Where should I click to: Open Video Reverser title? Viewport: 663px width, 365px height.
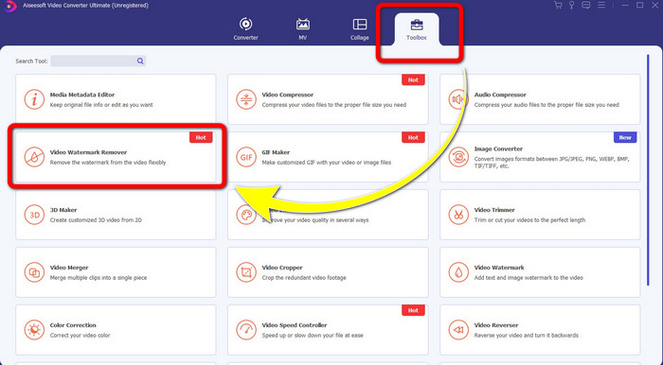pyautogui.click(x=496, y=325)
